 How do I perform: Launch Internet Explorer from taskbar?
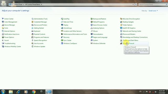pos(18,92)
